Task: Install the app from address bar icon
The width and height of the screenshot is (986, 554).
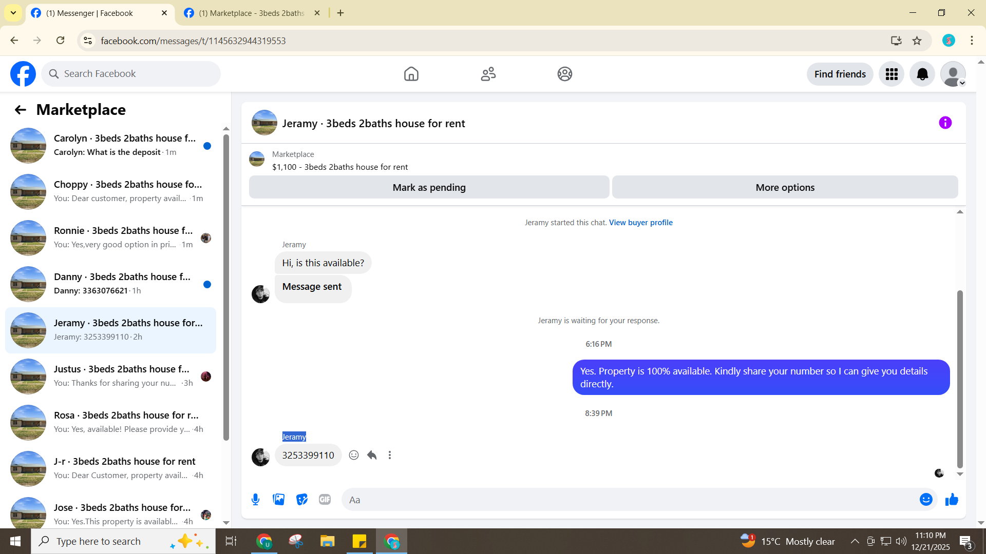Action: pyautogui.click(x=896, y=41)
